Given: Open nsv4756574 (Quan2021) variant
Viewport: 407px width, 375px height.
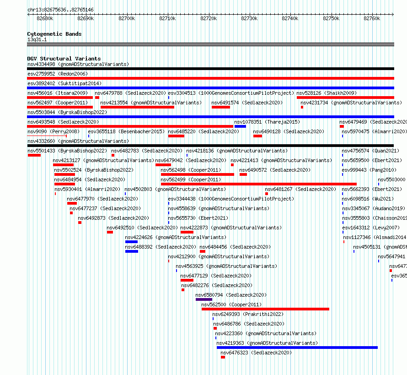Looking at the screenshot, I should coord(370,151).
